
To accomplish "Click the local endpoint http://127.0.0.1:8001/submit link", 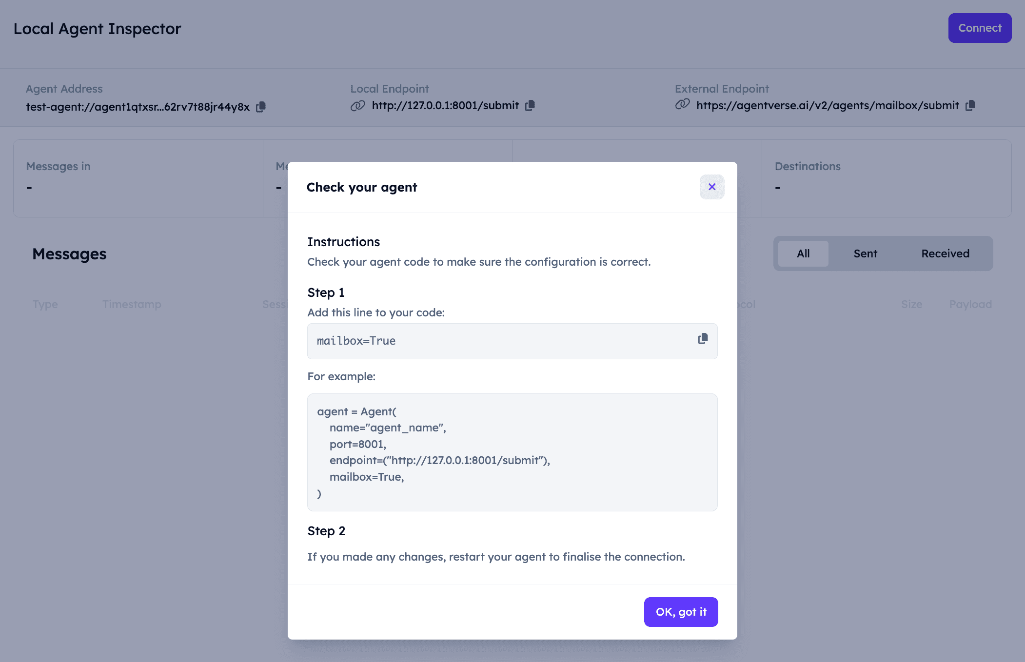I will (445, 105).
